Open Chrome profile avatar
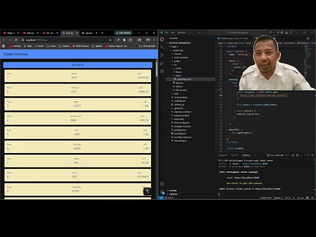316x237 pixels. (x=148, y=40)
